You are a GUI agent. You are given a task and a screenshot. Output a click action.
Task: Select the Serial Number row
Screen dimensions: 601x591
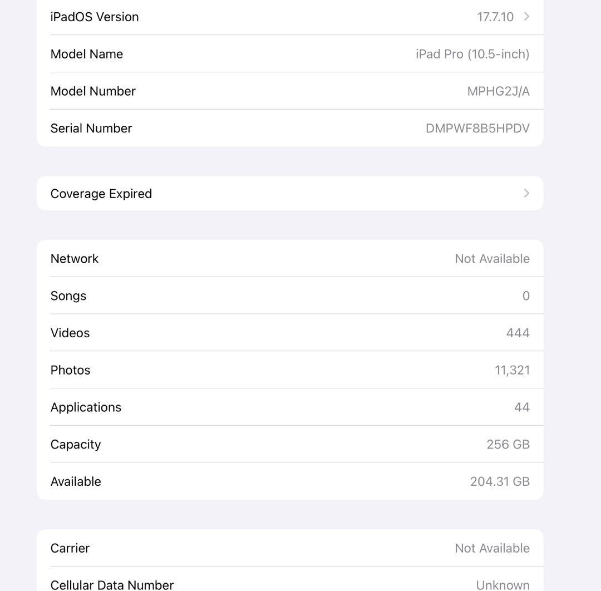(289, 128)
